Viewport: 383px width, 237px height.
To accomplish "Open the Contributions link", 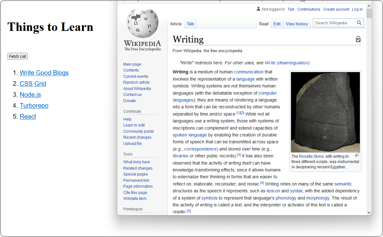I will [309, 9].
